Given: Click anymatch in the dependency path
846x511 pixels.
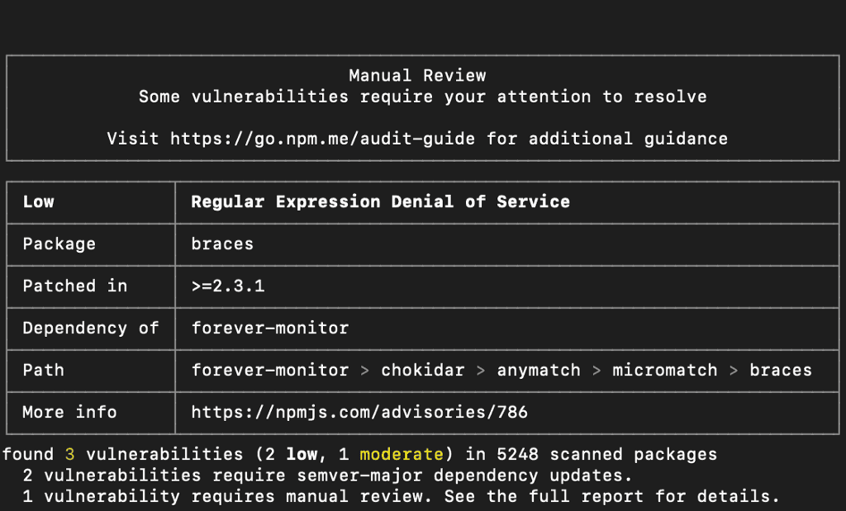Looking at the screenshot, I should pos(539,371).
